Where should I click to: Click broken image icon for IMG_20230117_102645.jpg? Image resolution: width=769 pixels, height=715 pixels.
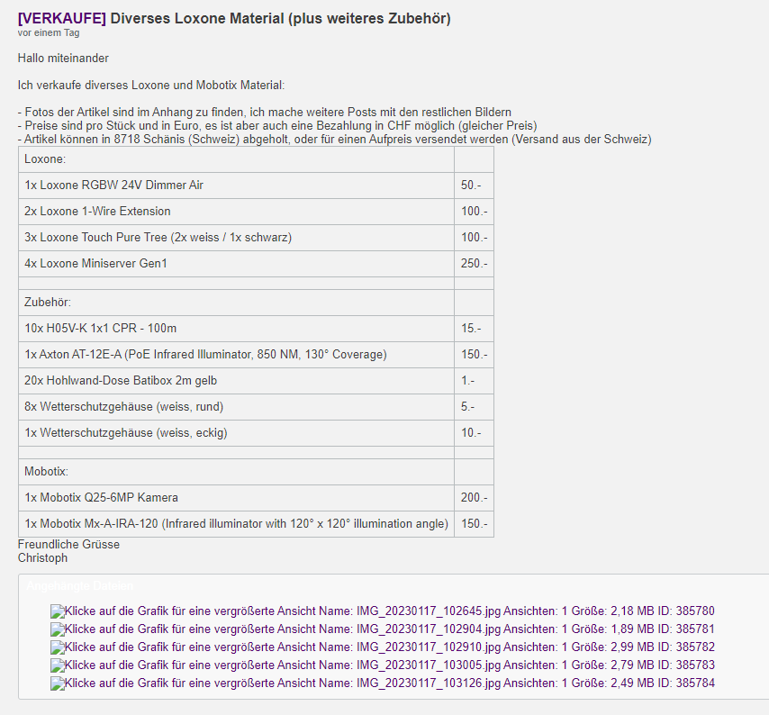(58, 611)
